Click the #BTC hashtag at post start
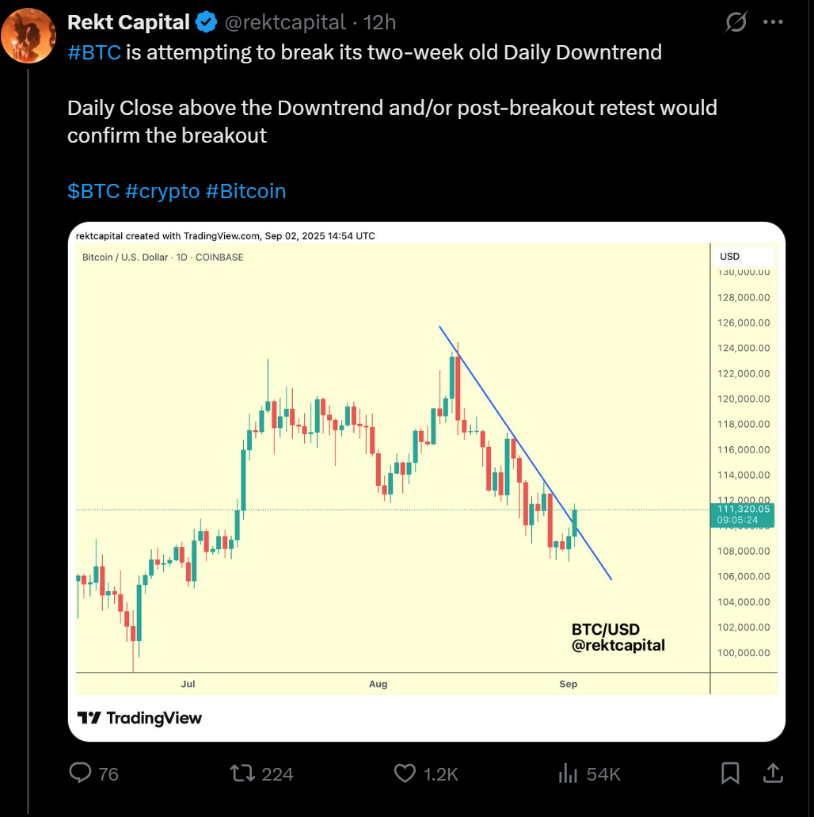 pos(94,53)
